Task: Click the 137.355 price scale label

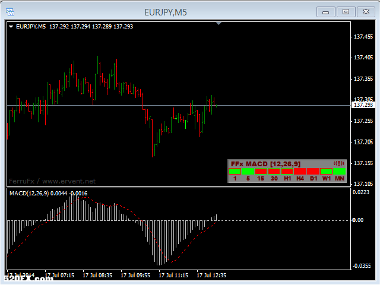Action: tap(363, 79)
